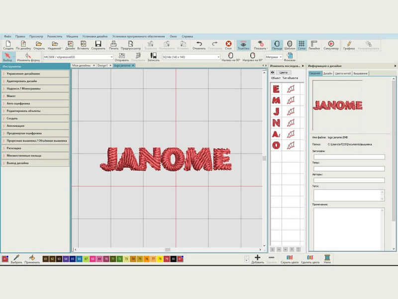398x299 pixels.
Task: Click the Заголовок title input field
Action: 349,157
